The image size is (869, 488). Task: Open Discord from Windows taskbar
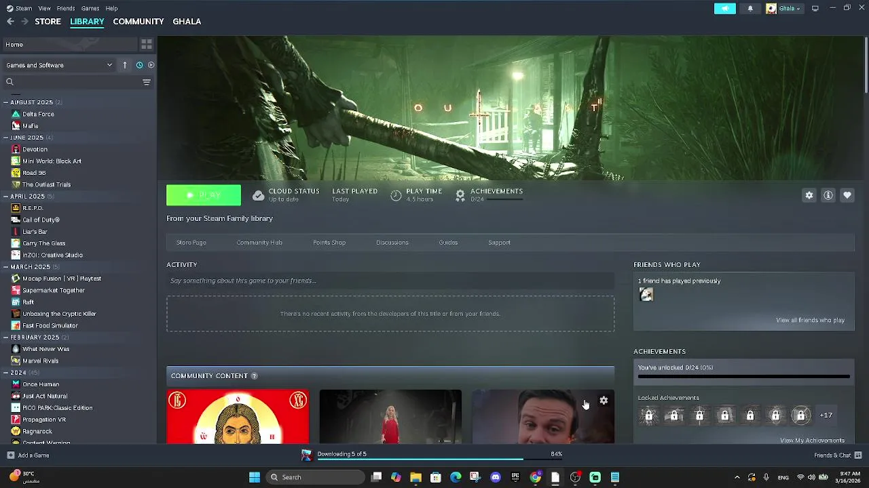click(496, 477)
